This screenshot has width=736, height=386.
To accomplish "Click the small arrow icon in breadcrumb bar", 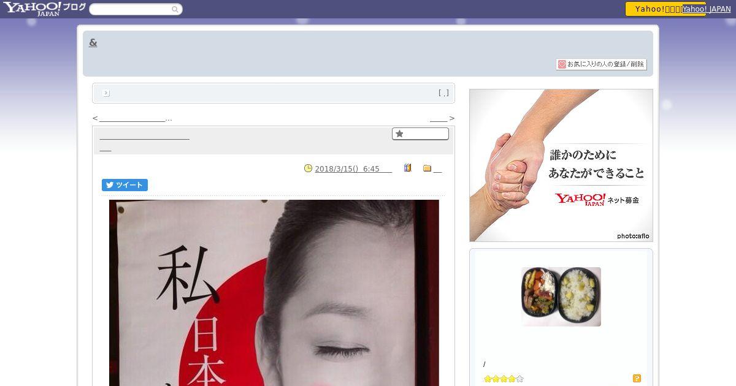I will pyautogui.click(x=106, y=93).
